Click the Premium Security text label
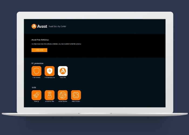Screen dimensions: 189x135 tap(49, 77)
